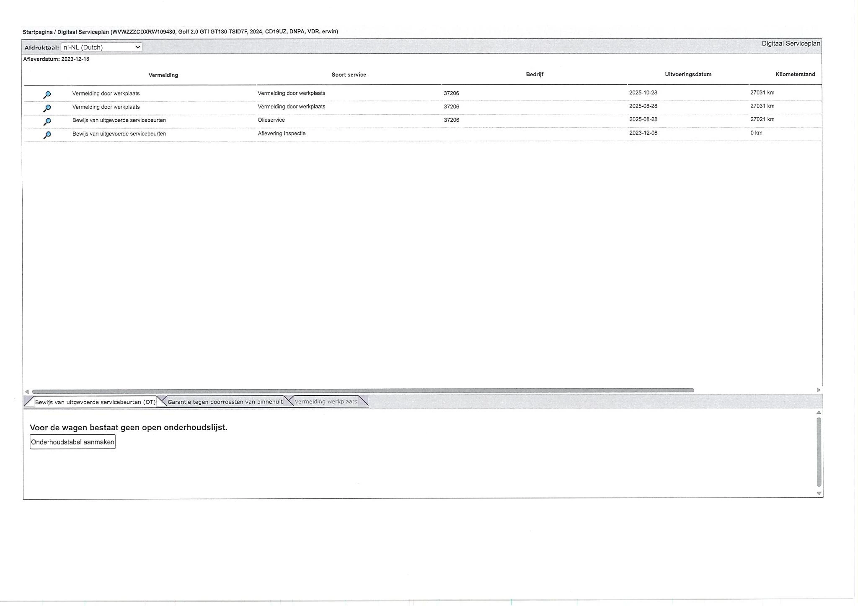Click the Soort service column header

pyautogui.click(x=349, y=75)
